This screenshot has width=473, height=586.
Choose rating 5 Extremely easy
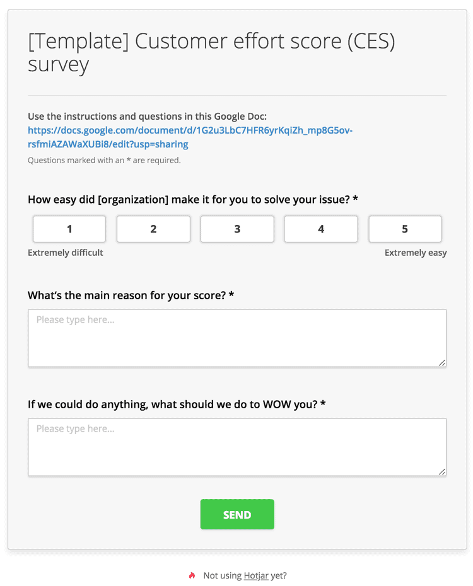click(405, 229)
